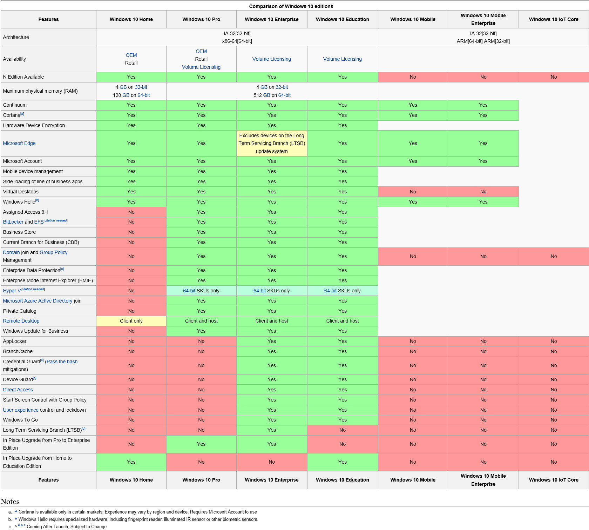Click the GB link in '128 GB on 64-bit'
This screenshot has width=589, height=530.
[x=126, y=95]
